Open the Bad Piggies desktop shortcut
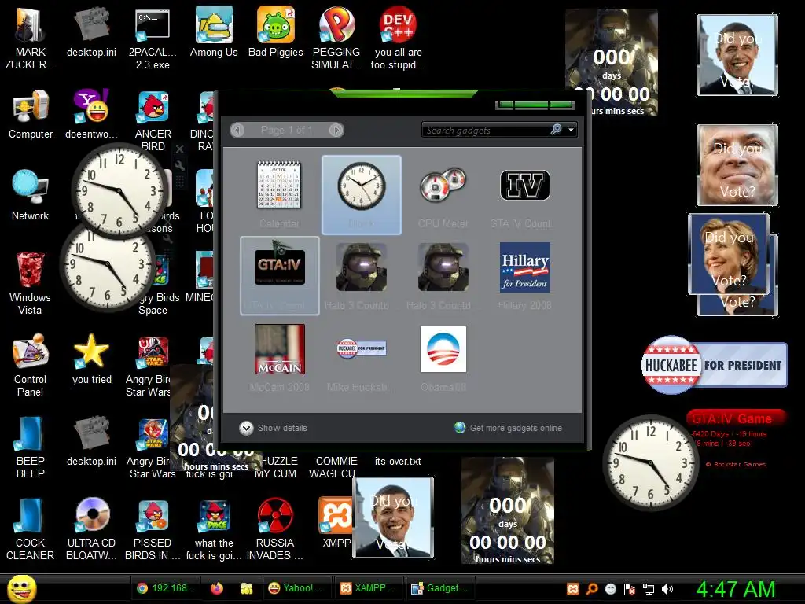The width and height of the screenshot is (805, 604). tap(276, 31)
